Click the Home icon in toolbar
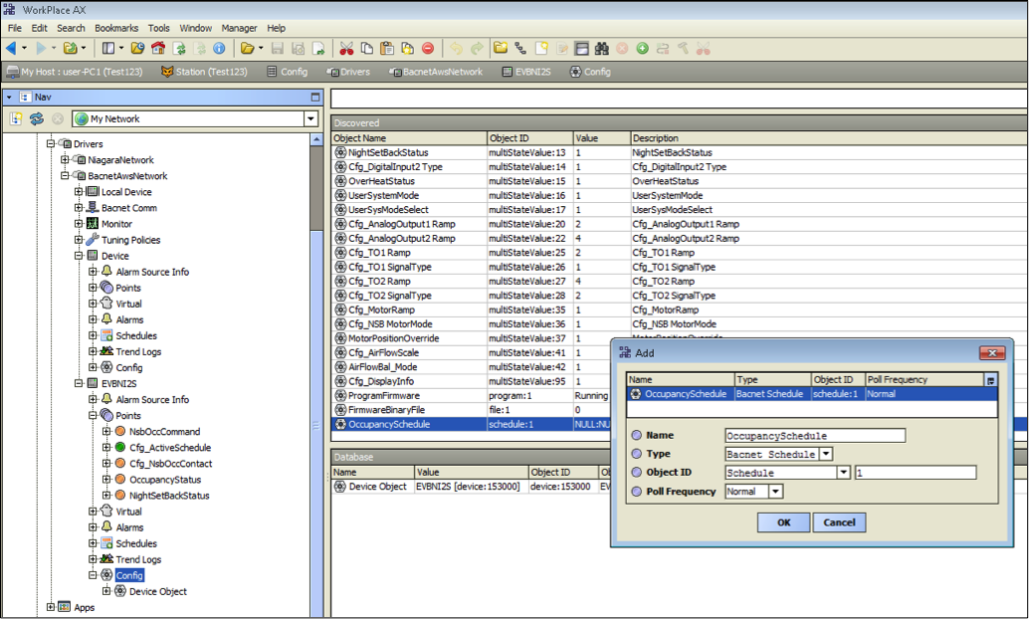Viewport: 1029px width, 619px height. [158, 49]
